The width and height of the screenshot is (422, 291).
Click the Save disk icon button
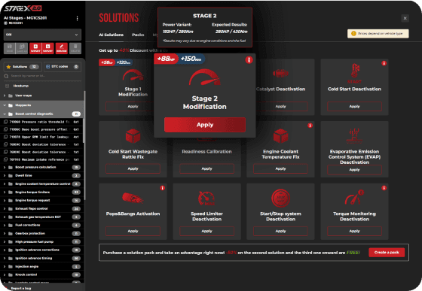(9, 48)
